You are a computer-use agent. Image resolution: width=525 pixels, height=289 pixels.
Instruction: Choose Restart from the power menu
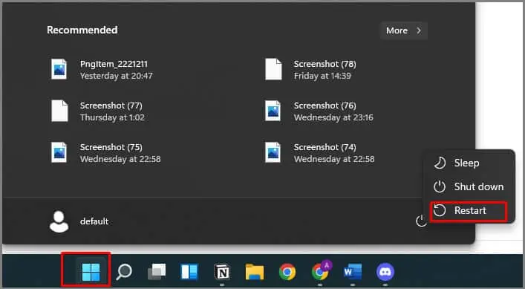(x=469, y=211)
